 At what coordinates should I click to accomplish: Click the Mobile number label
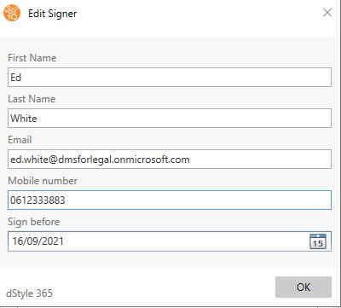43,181
